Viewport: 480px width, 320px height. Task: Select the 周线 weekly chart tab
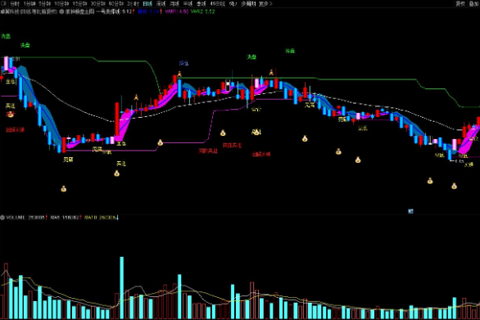coord(161,3)
